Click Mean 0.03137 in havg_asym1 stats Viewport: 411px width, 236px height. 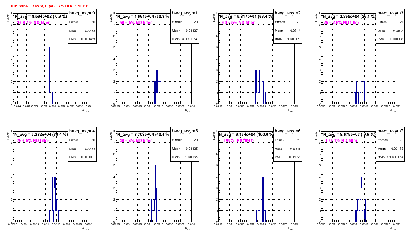click(x=185, y=31)
